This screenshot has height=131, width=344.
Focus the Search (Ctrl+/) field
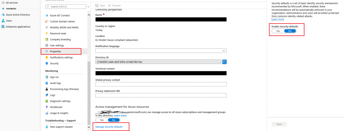click(66, 7)
